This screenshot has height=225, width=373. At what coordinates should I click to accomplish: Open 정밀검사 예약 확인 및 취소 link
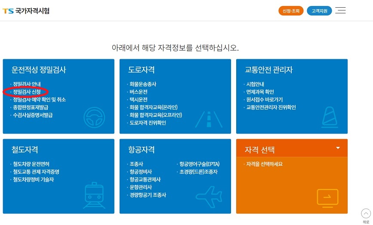coord(39,100)
